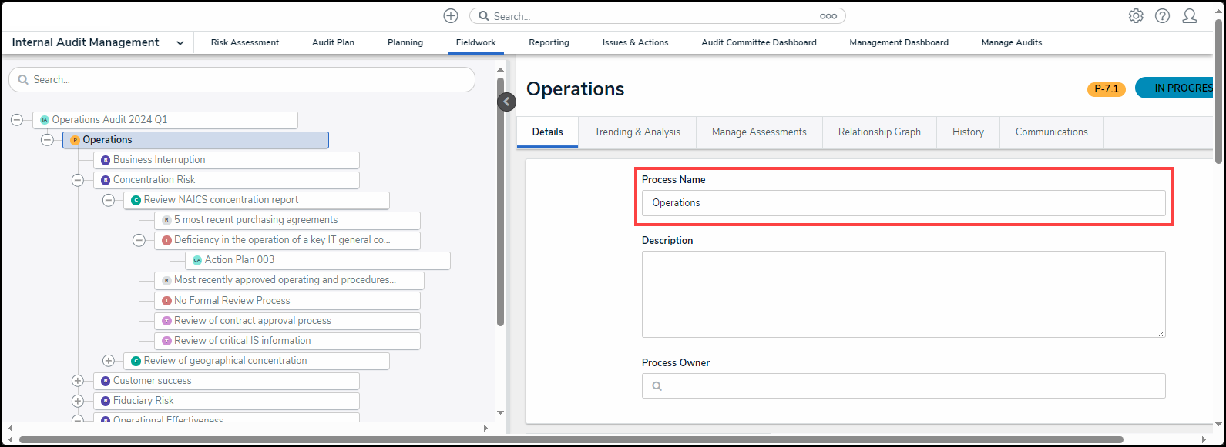
Task: Click the plus create icon beside search
Action: (451, 16)
